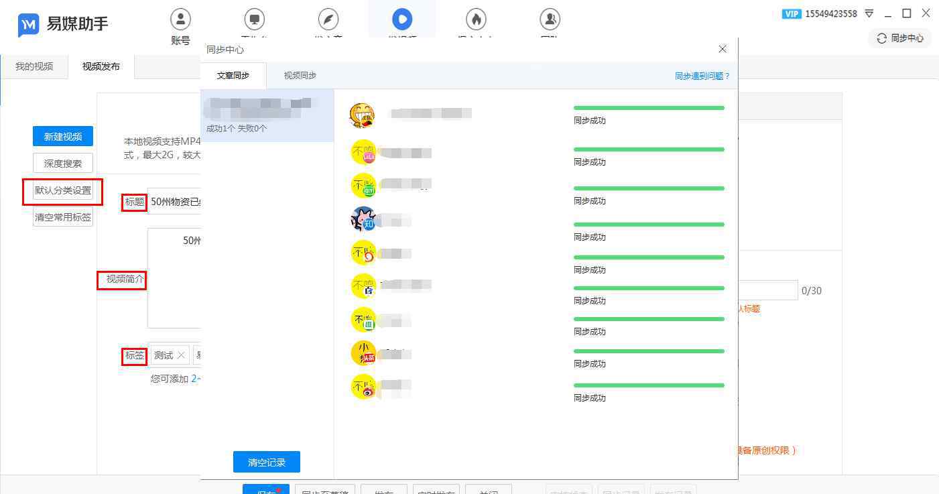The width and height of the screenshot is (939, 494).
Task: Select the 文章同步 tab
Action: [233, 76]
